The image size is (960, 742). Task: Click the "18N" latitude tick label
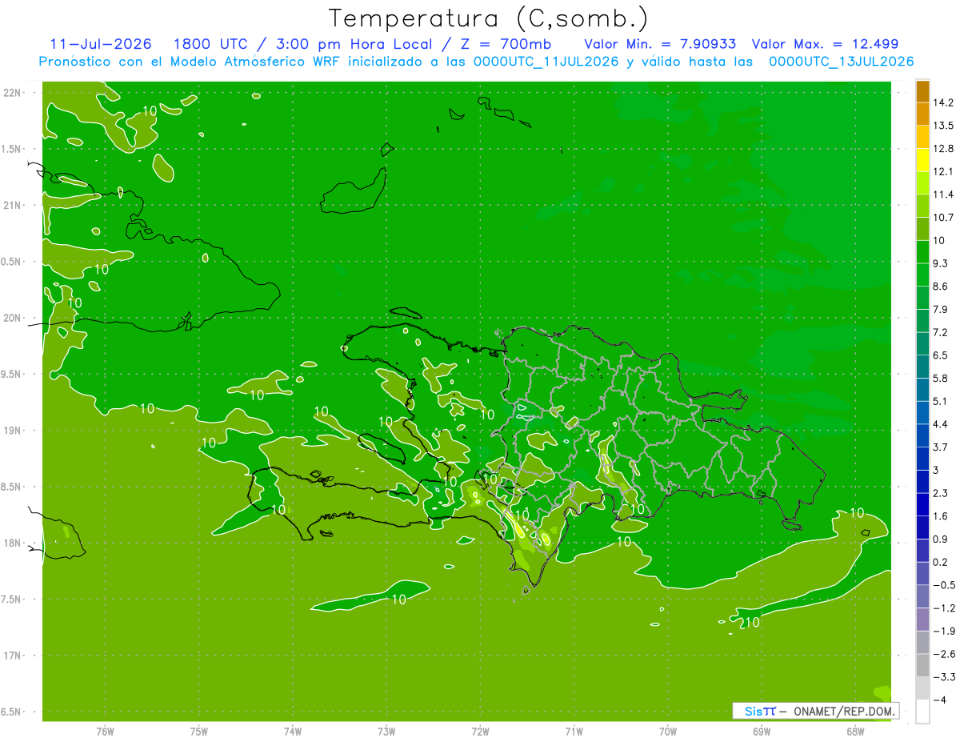tap(14, 543)
